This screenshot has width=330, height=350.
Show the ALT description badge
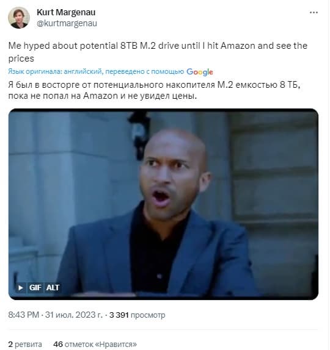(x=53, y=288)
